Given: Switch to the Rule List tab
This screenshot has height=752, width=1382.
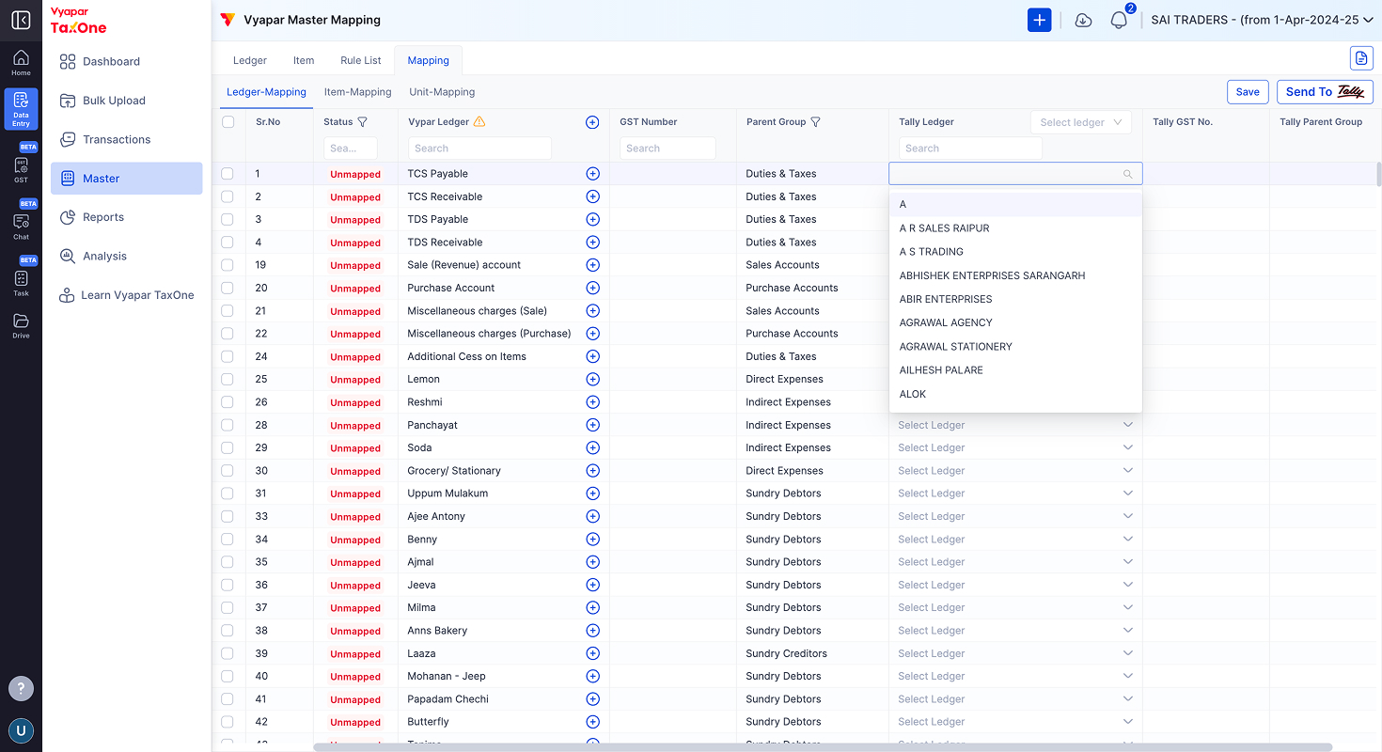Looking at the screenshot, I should [361, 60].
